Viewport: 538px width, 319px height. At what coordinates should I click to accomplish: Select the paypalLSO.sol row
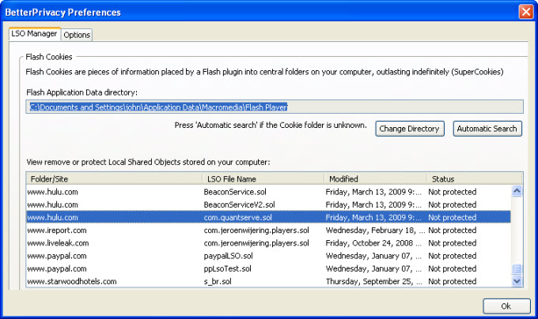pos(268,256)
